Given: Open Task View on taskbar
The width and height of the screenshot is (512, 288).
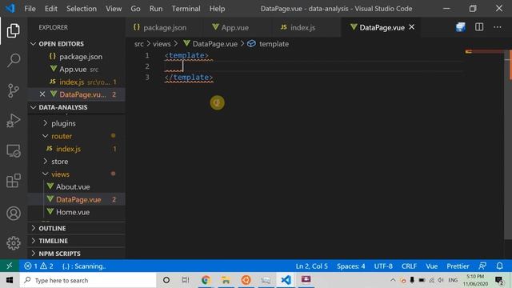Looking at the screenshot, I should coord(186,280).
